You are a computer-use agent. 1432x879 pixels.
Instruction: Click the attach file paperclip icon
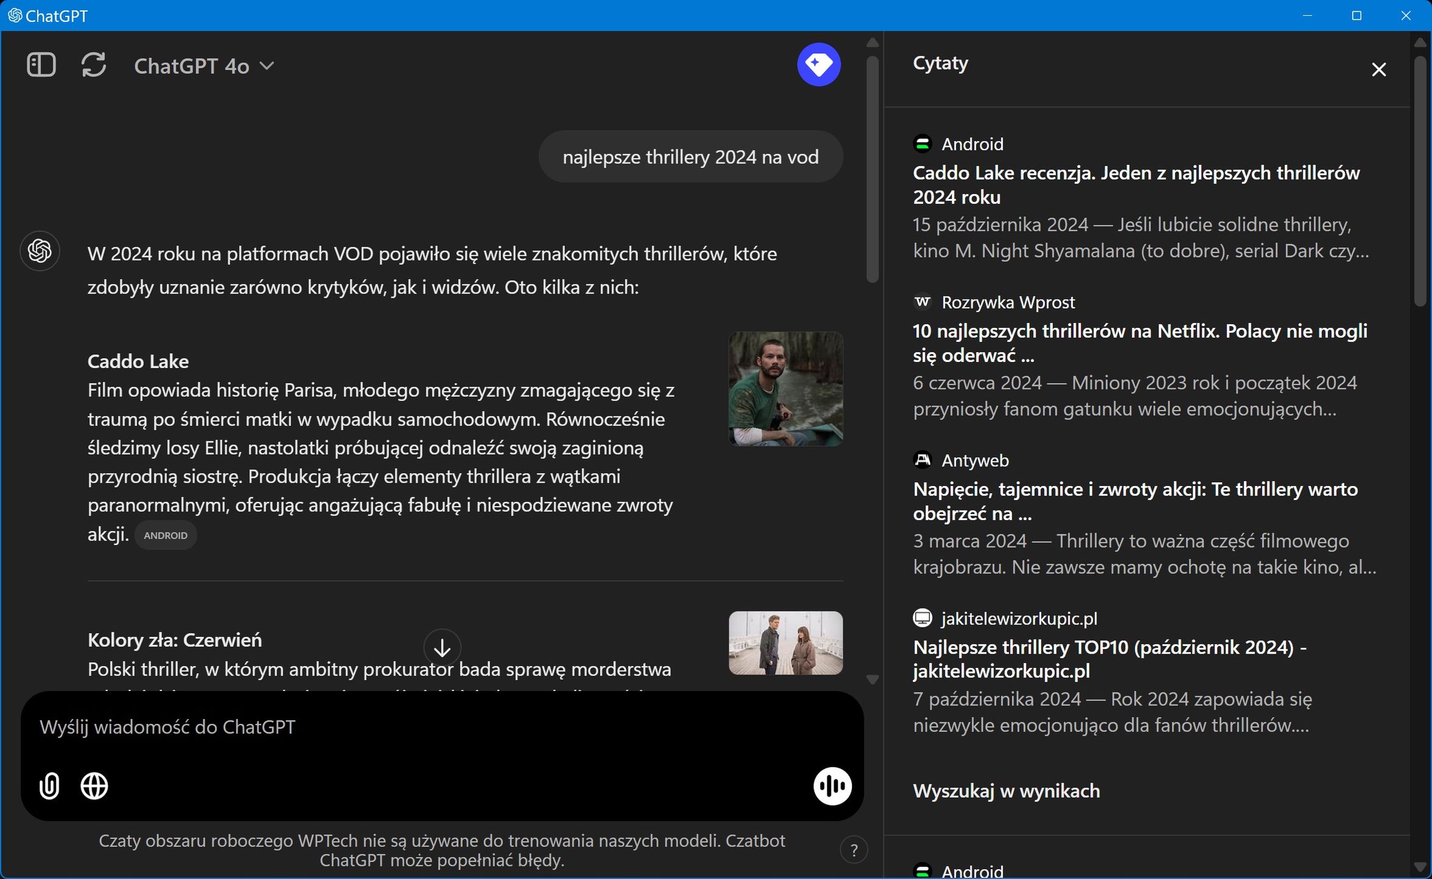pyautogui.click(x=49, y=785)
